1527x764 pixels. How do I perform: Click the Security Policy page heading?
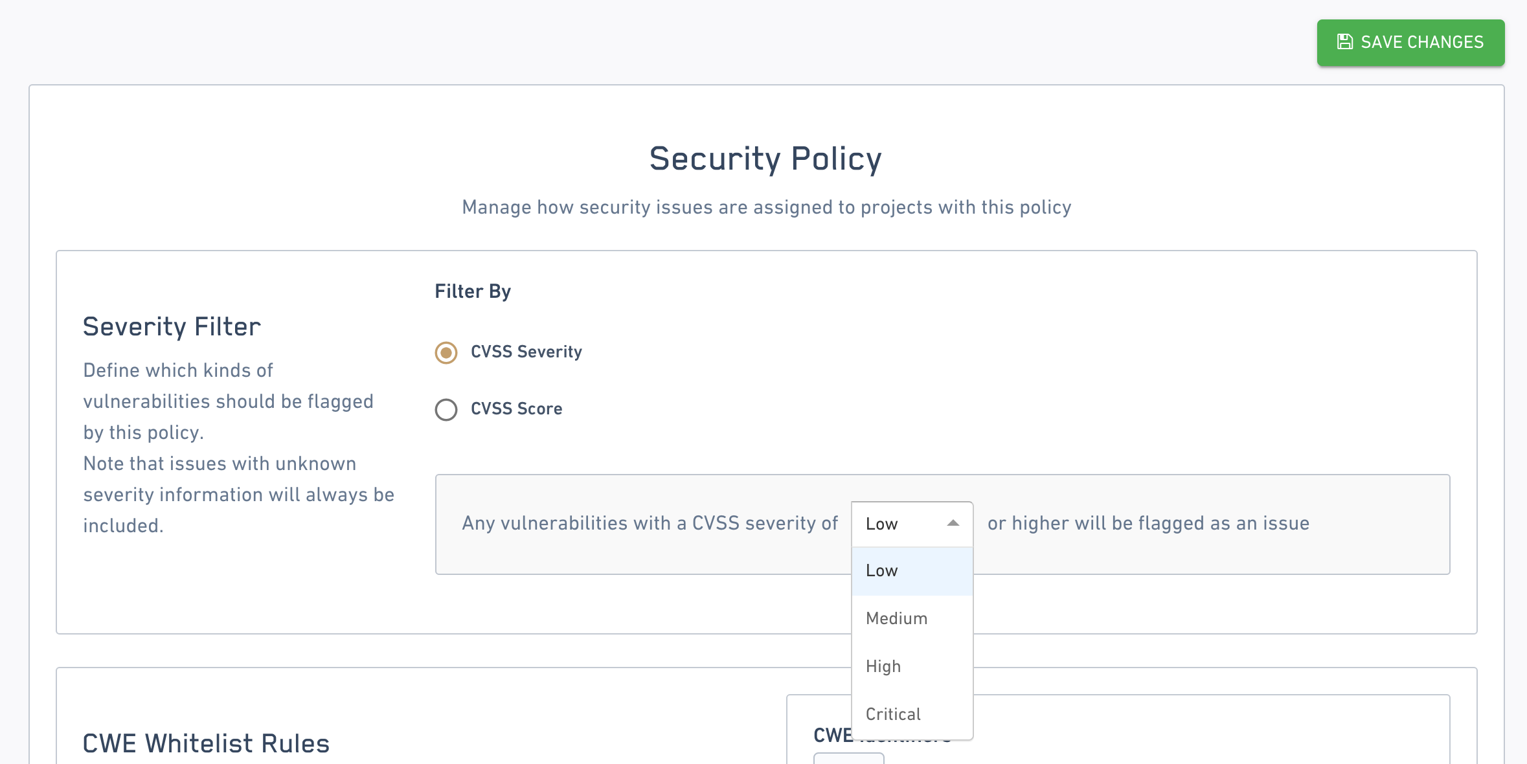(765, 159)
